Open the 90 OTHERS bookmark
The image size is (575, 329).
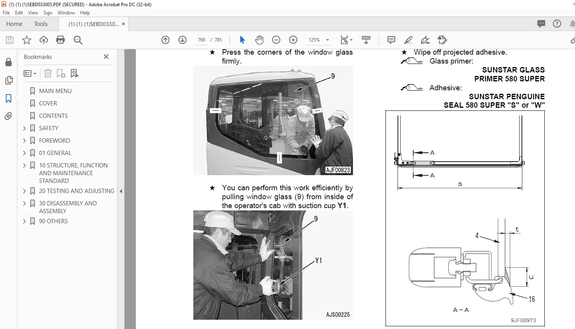(x=53, y=221)
